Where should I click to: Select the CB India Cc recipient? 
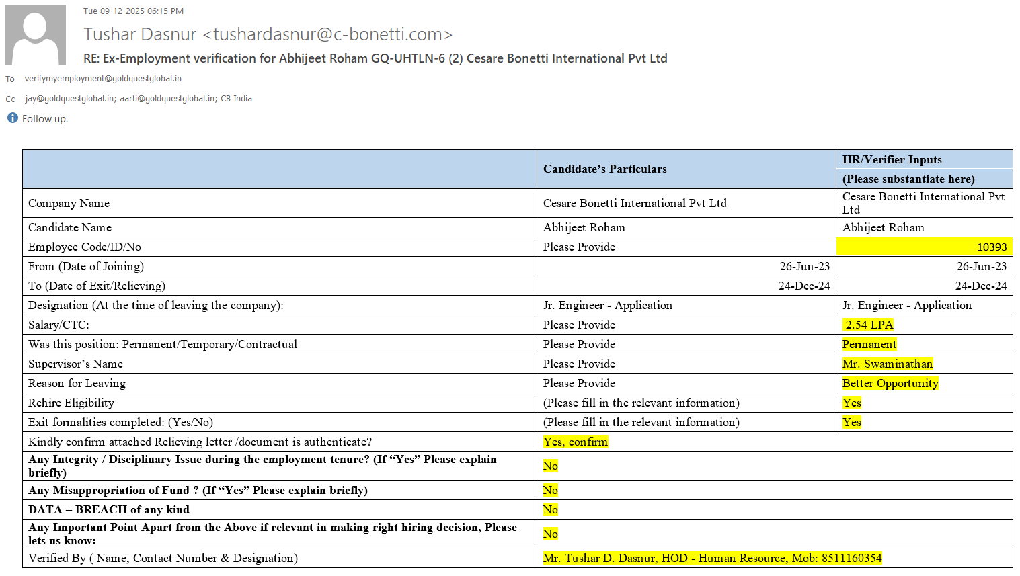coord(236,99)
